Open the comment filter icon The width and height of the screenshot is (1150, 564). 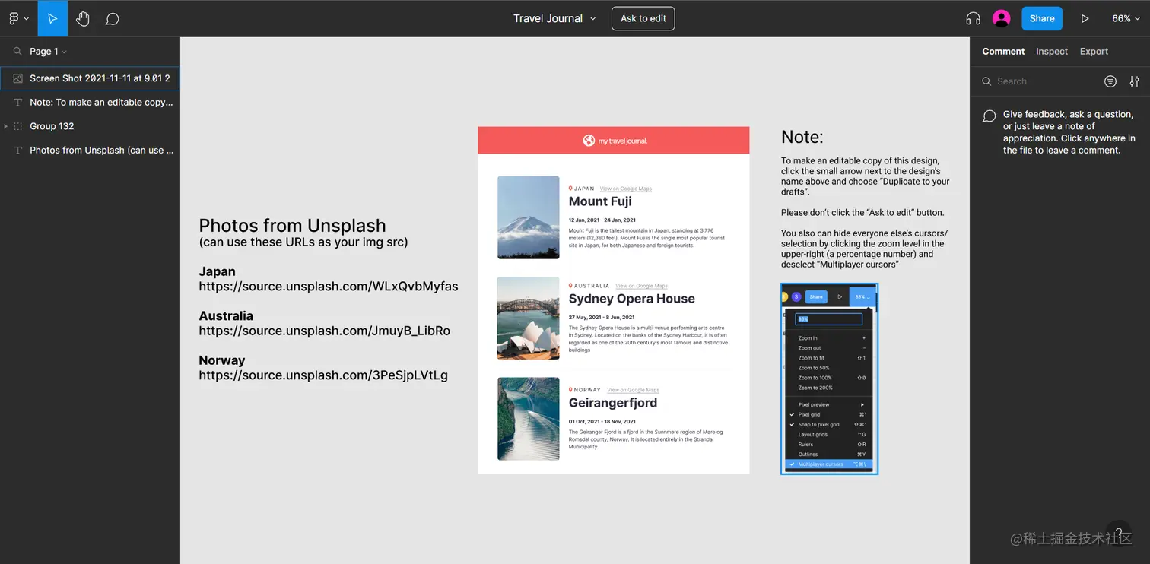1110,81
